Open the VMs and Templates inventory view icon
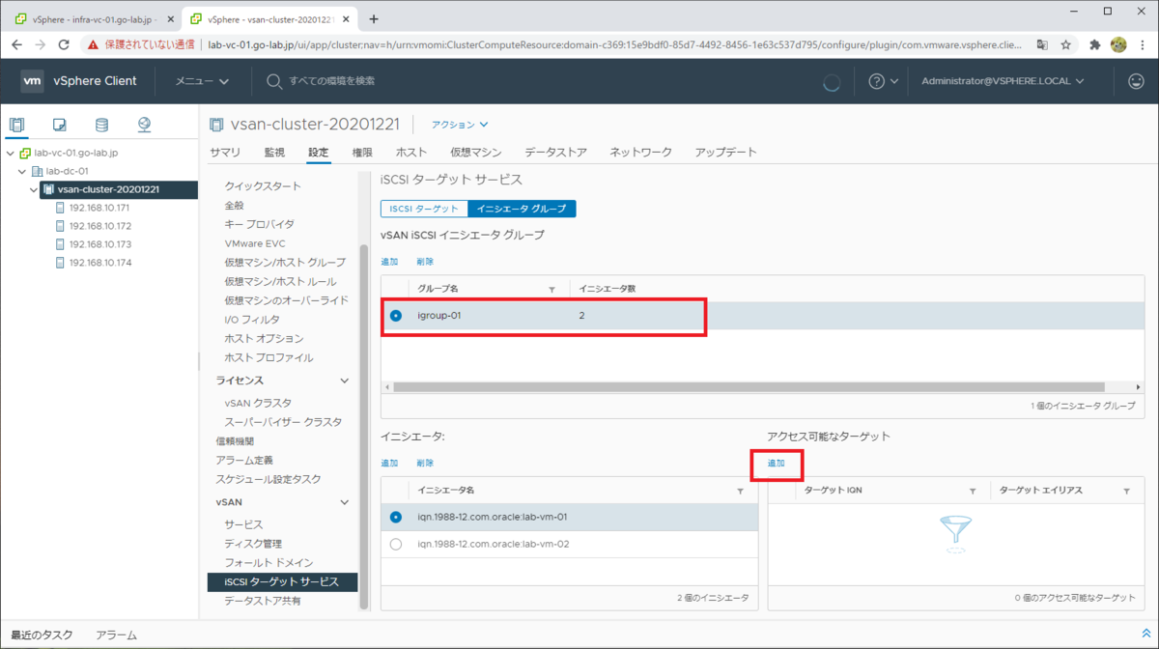This screenshot has width=1159, height=649. point(59,125)
